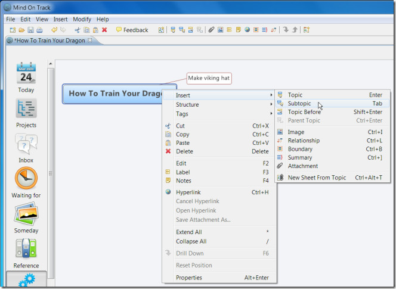Click the Boundary toolbar icon

[256, 30]
